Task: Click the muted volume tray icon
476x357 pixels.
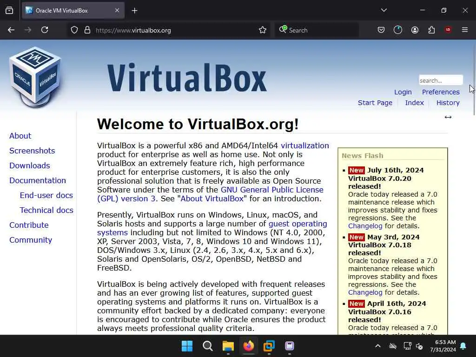Action: tap(420, 346)
